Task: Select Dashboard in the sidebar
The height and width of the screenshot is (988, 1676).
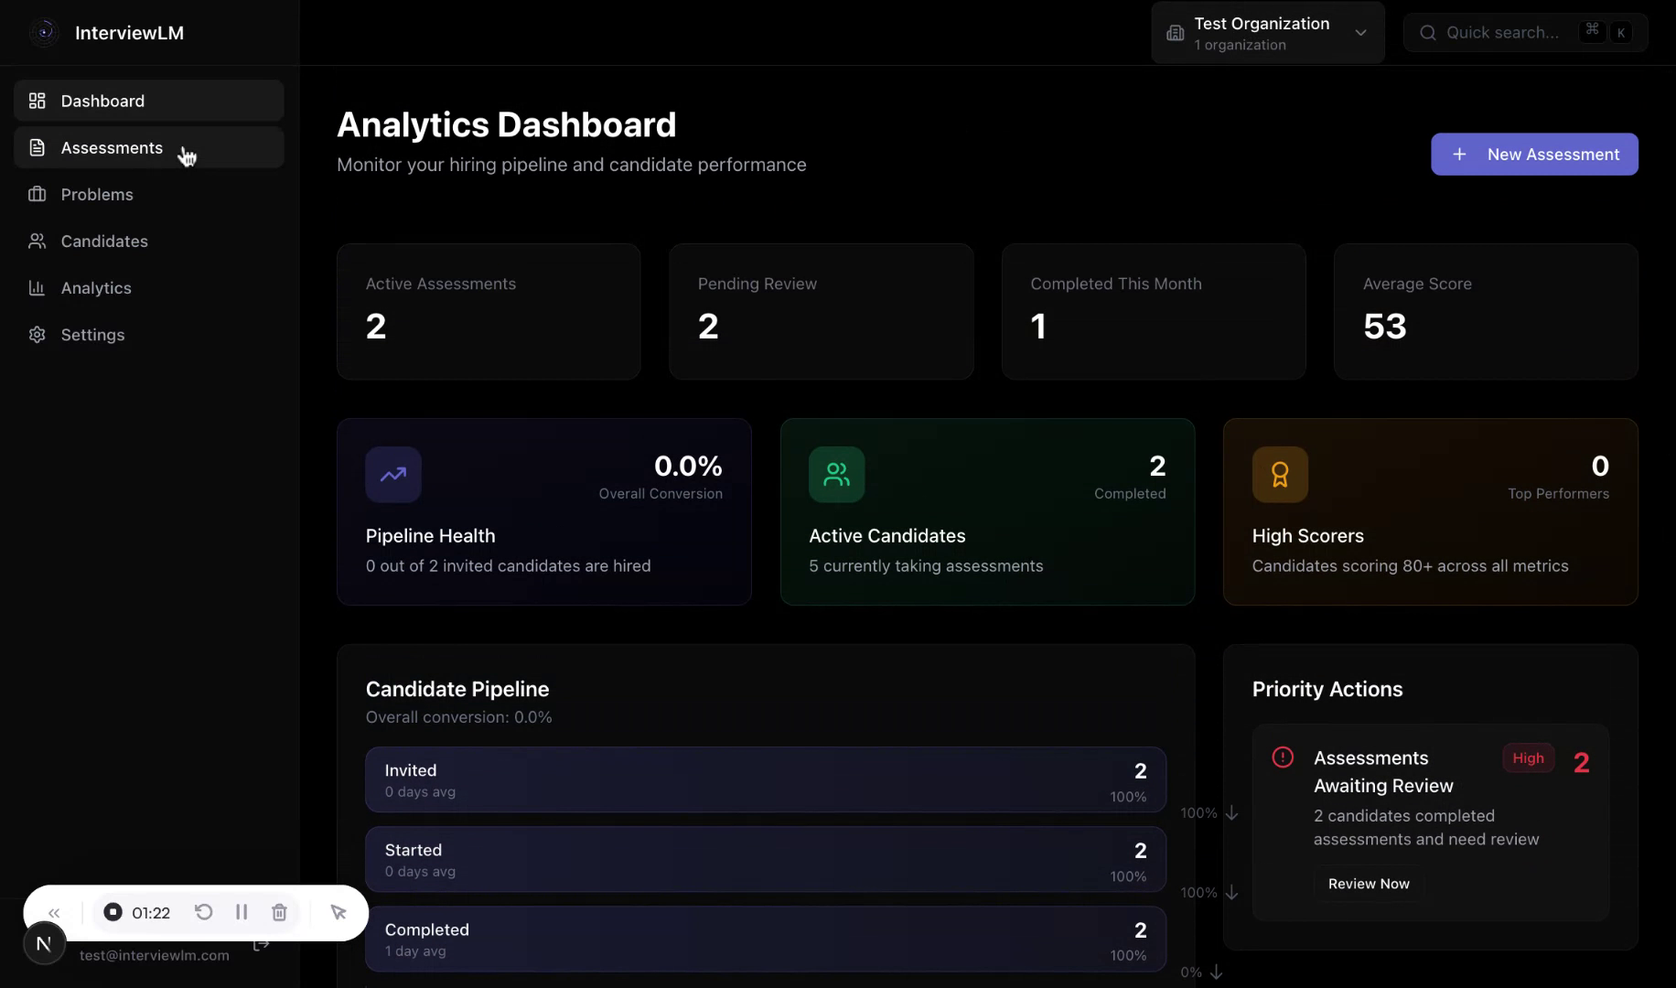Action: coord(102,101)
